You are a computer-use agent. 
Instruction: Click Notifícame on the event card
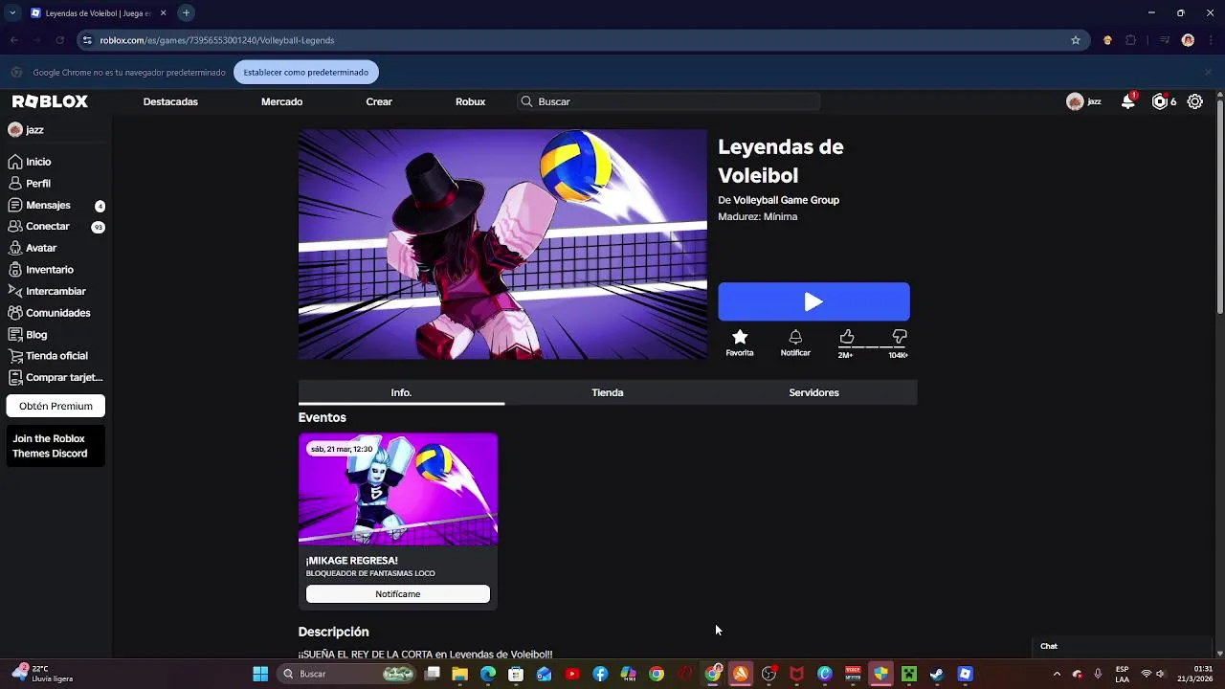(398, 594)
